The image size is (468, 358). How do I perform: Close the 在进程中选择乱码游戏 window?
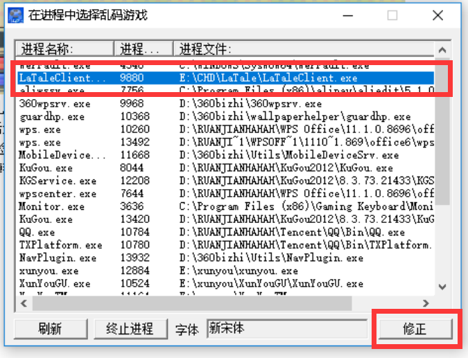[x=437, y=15]
